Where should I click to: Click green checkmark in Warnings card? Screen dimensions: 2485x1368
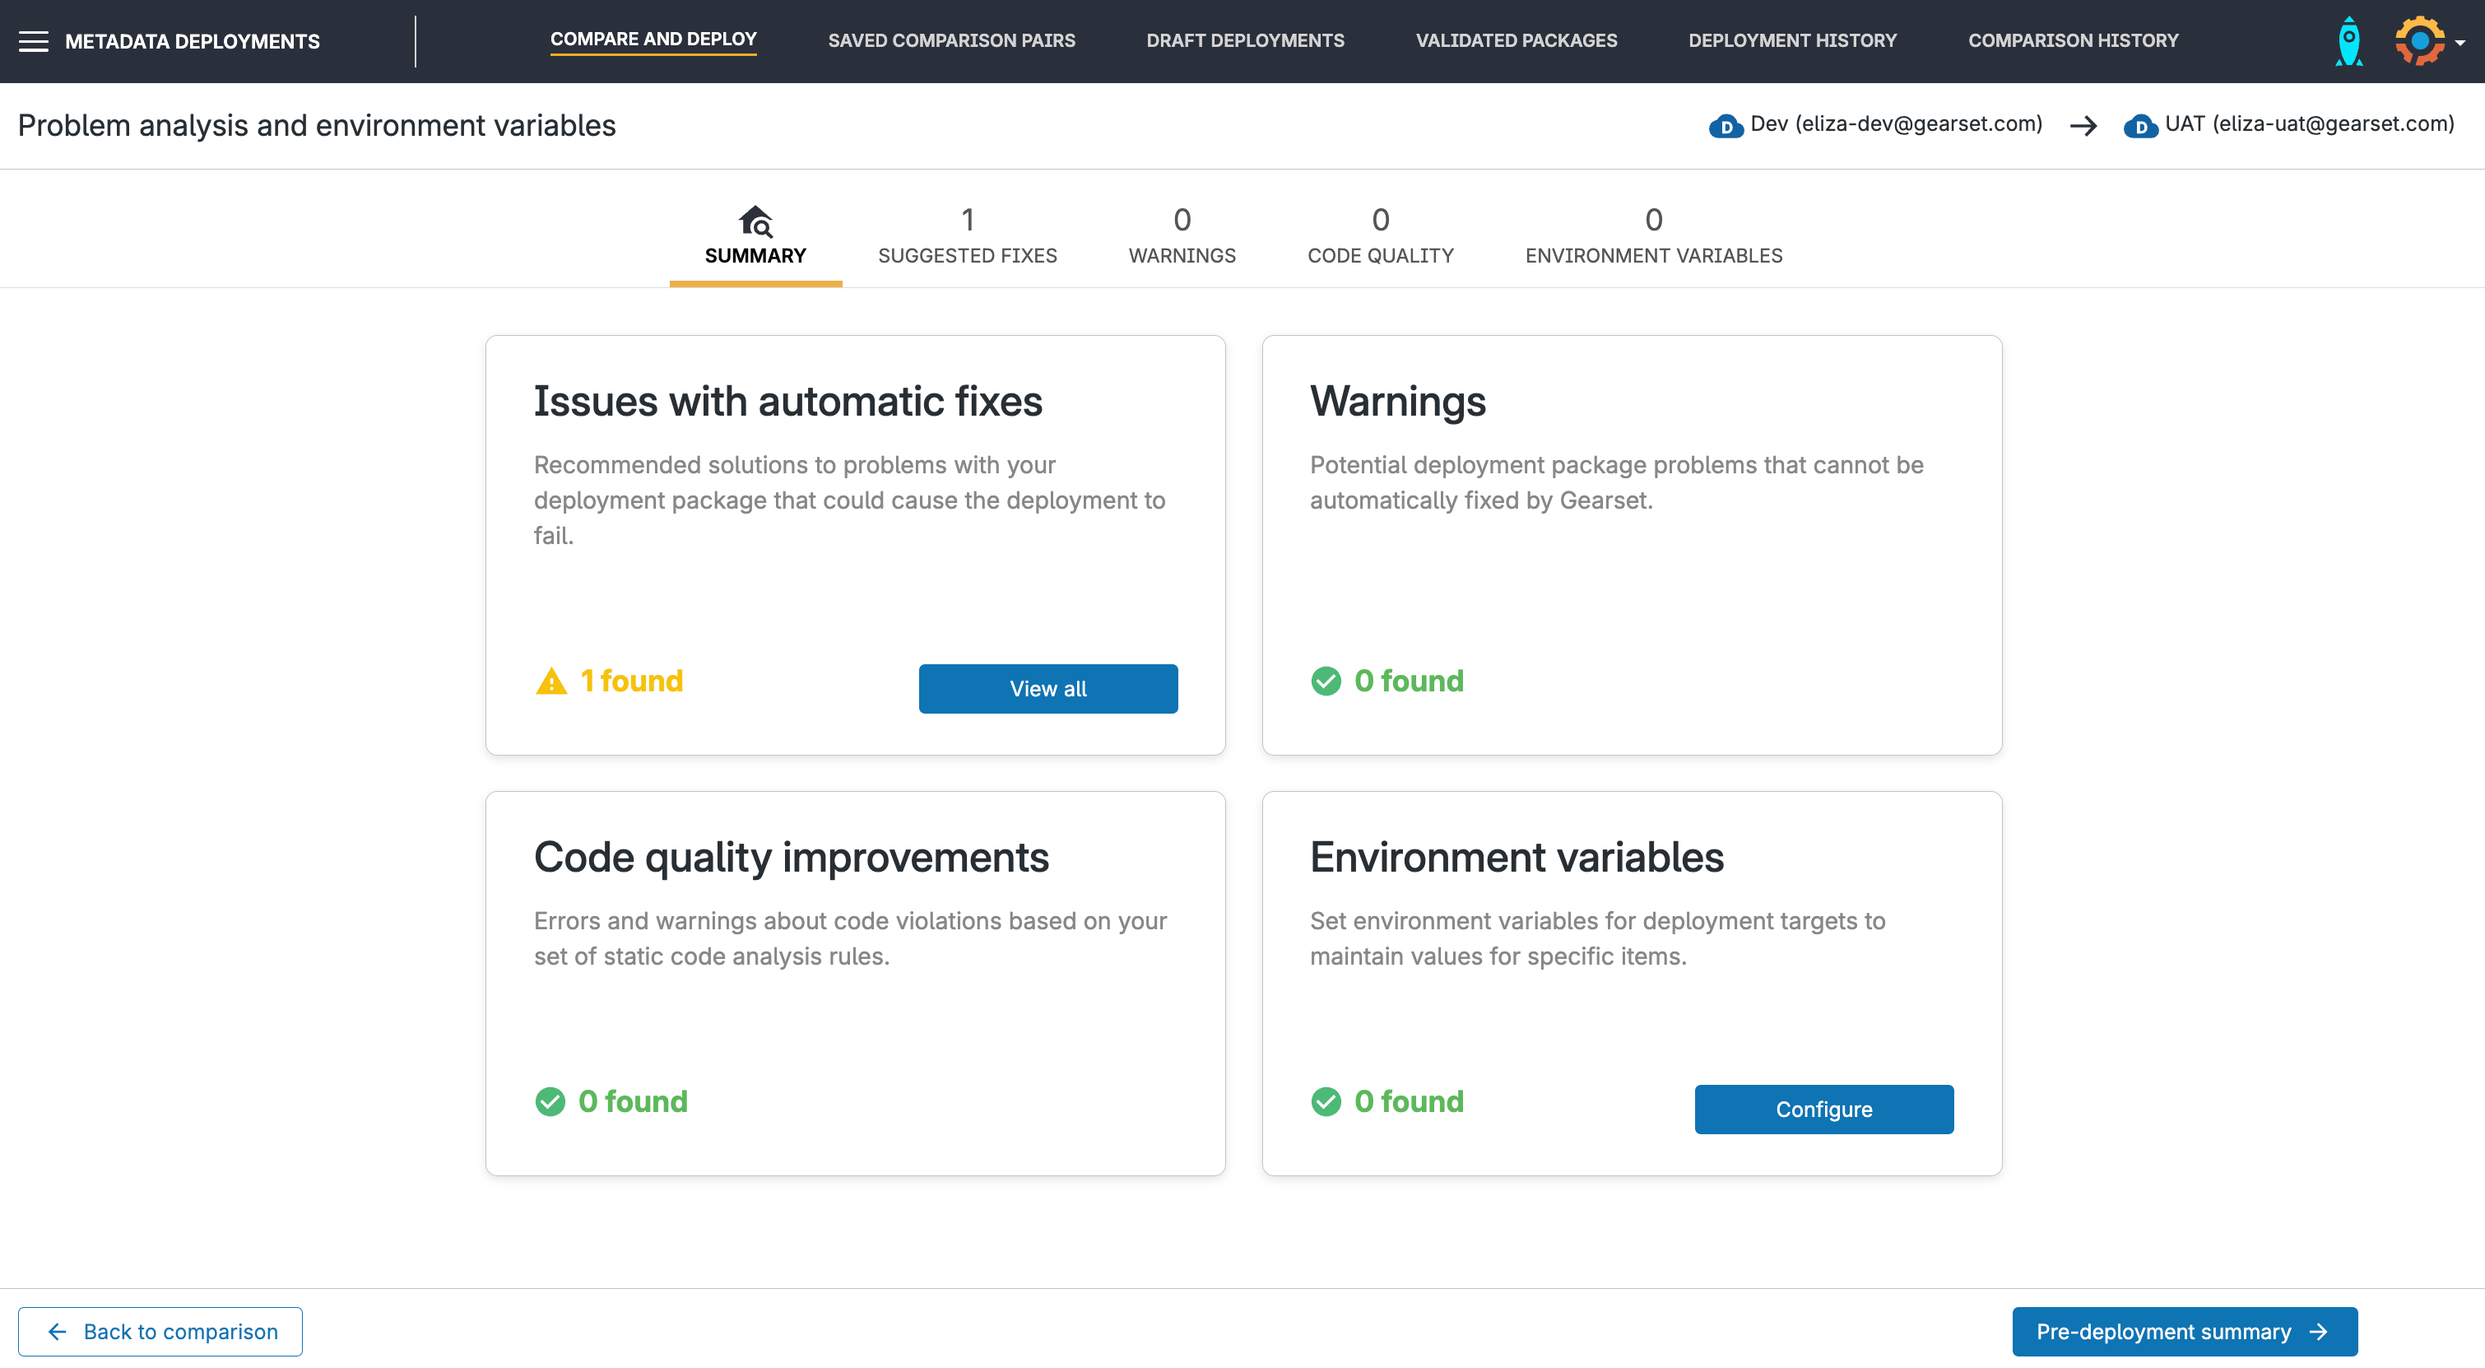pos(1326,681)
